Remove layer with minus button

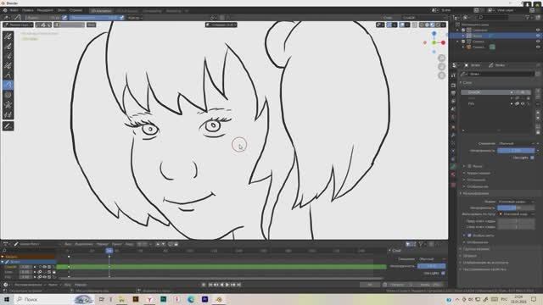pyautogui.click(x=538, y=97)
